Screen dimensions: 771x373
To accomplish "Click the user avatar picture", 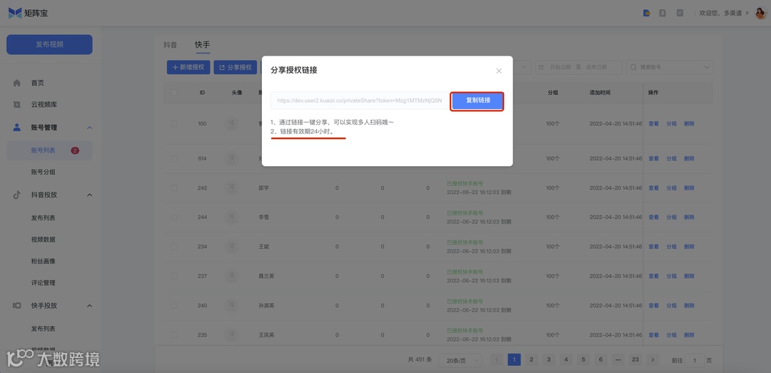I will click(x=761, y=13).
